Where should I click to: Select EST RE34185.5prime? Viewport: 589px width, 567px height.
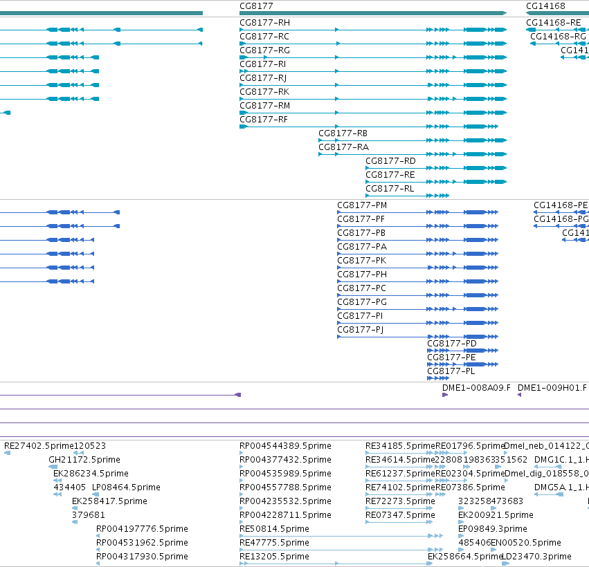coord(400,446)
